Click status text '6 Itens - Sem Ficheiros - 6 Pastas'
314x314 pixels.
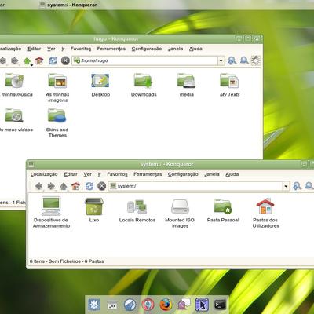click(x=67, y=261)
